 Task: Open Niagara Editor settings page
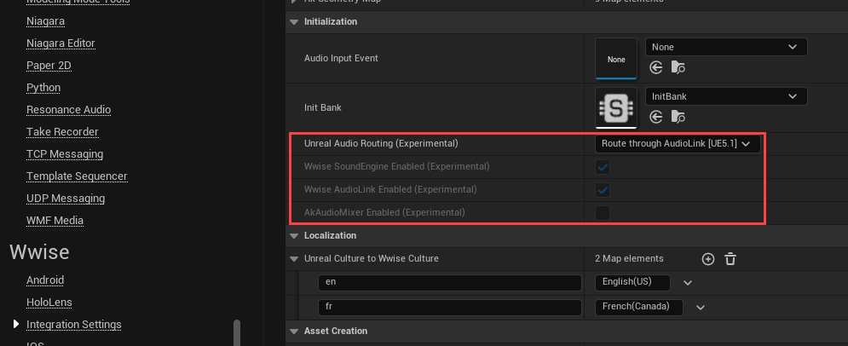(61, 43)
